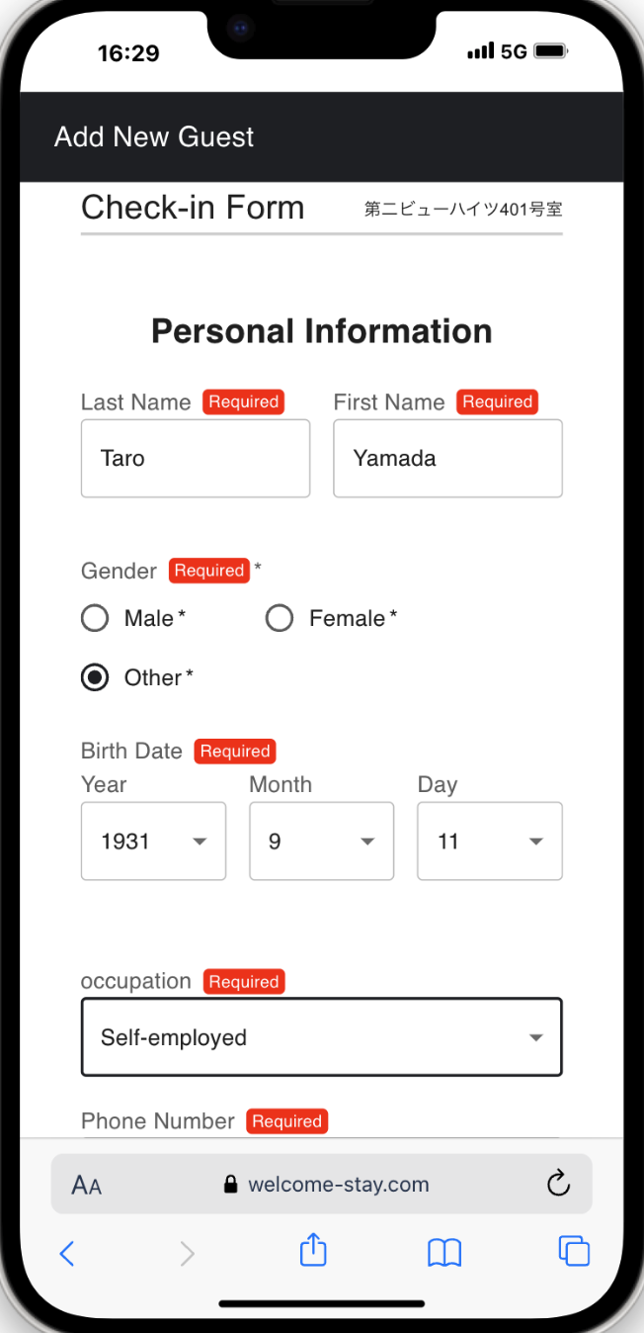Reload the page with refresh icon
The height and width of the screenshot is (1333, 644).
coord(558,1184)
